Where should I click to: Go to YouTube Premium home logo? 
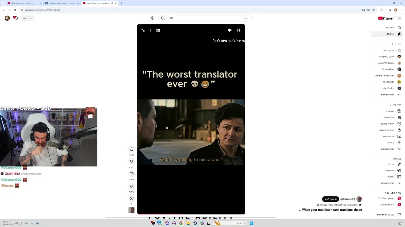[x=386, y=18]
